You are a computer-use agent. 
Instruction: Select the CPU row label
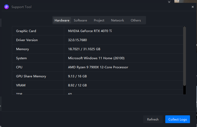pos(19,67)
